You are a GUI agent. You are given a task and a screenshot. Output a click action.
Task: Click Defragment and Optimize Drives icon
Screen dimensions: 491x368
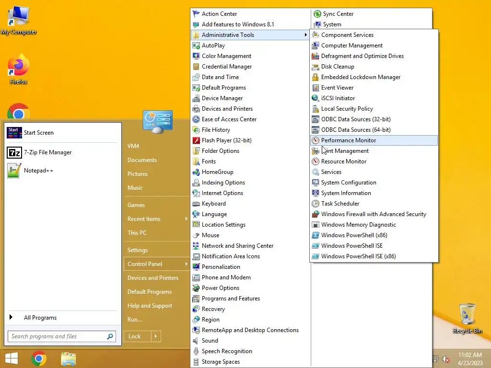coord(316,56)
